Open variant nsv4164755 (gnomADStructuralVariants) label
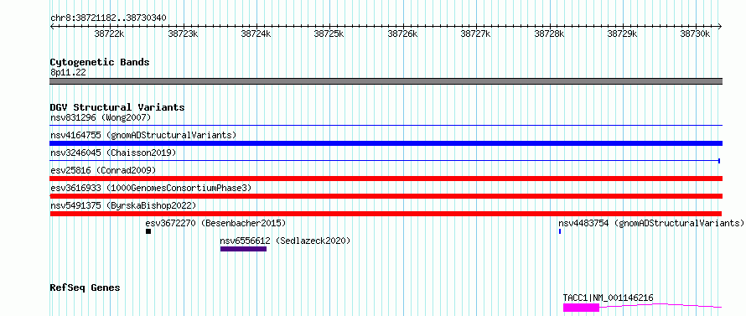Screen dimensions: 746x316 pyautogui.click(x=143, y=135)
